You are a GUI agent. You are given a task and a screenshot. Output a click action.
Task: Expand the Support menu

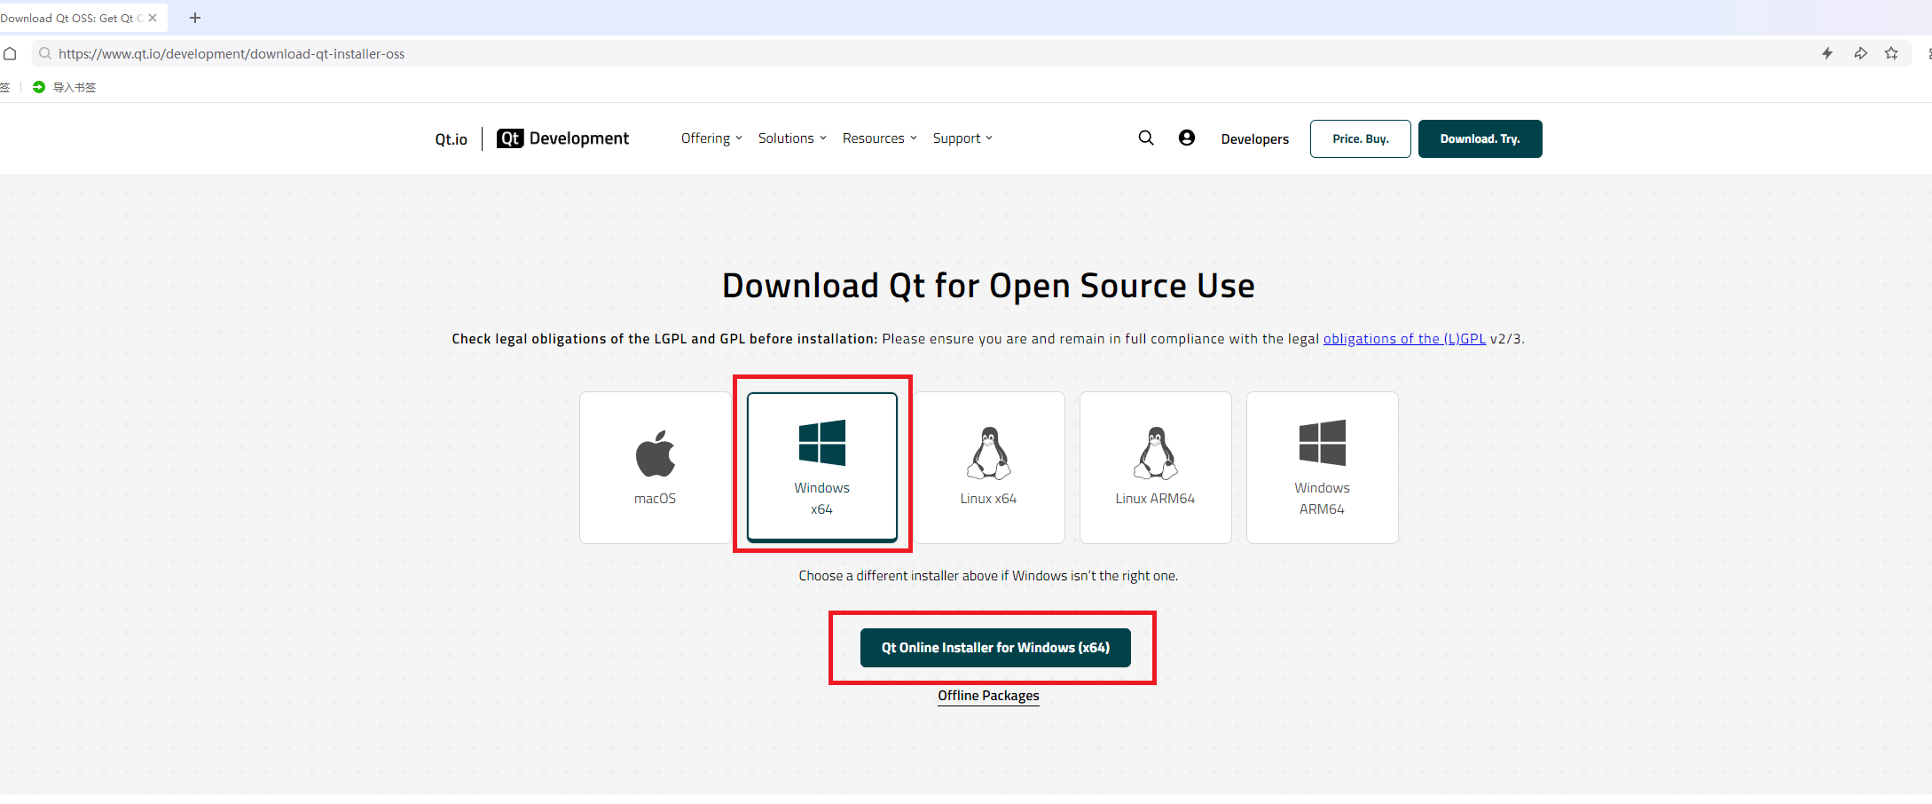point(962,138)
